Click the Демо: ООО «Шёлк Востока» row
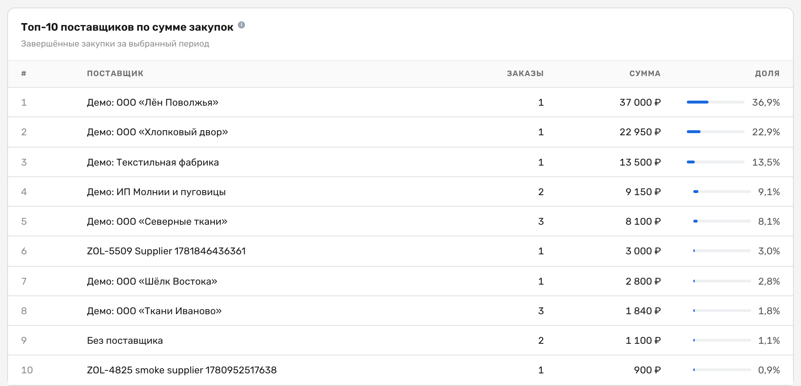The image size is (801, 386). pyautogui.click(x=400, y=281)
